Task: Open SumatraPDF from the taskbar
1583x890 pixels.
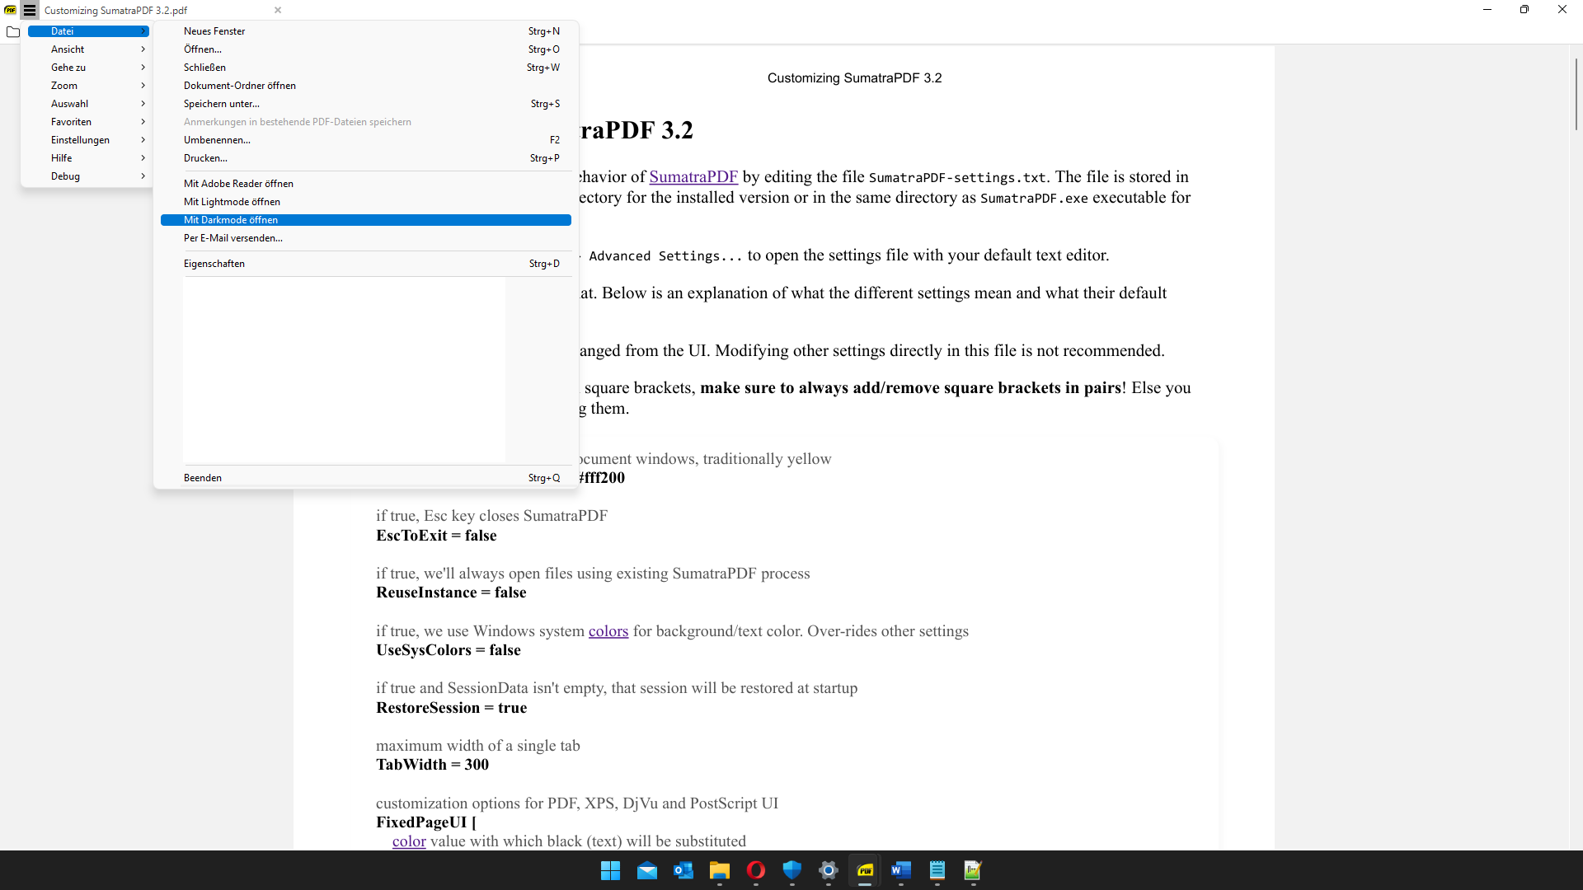Action: (865, 871)
